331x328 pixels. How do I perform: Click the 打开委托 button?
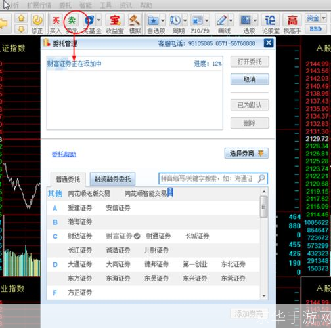[250, 62]
